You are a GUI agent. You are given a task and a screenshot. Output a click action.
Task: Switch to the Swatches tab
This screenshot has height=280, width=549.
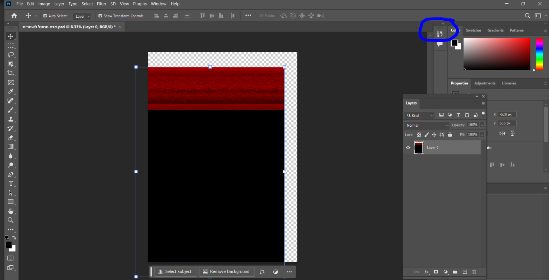pos(473,30)
